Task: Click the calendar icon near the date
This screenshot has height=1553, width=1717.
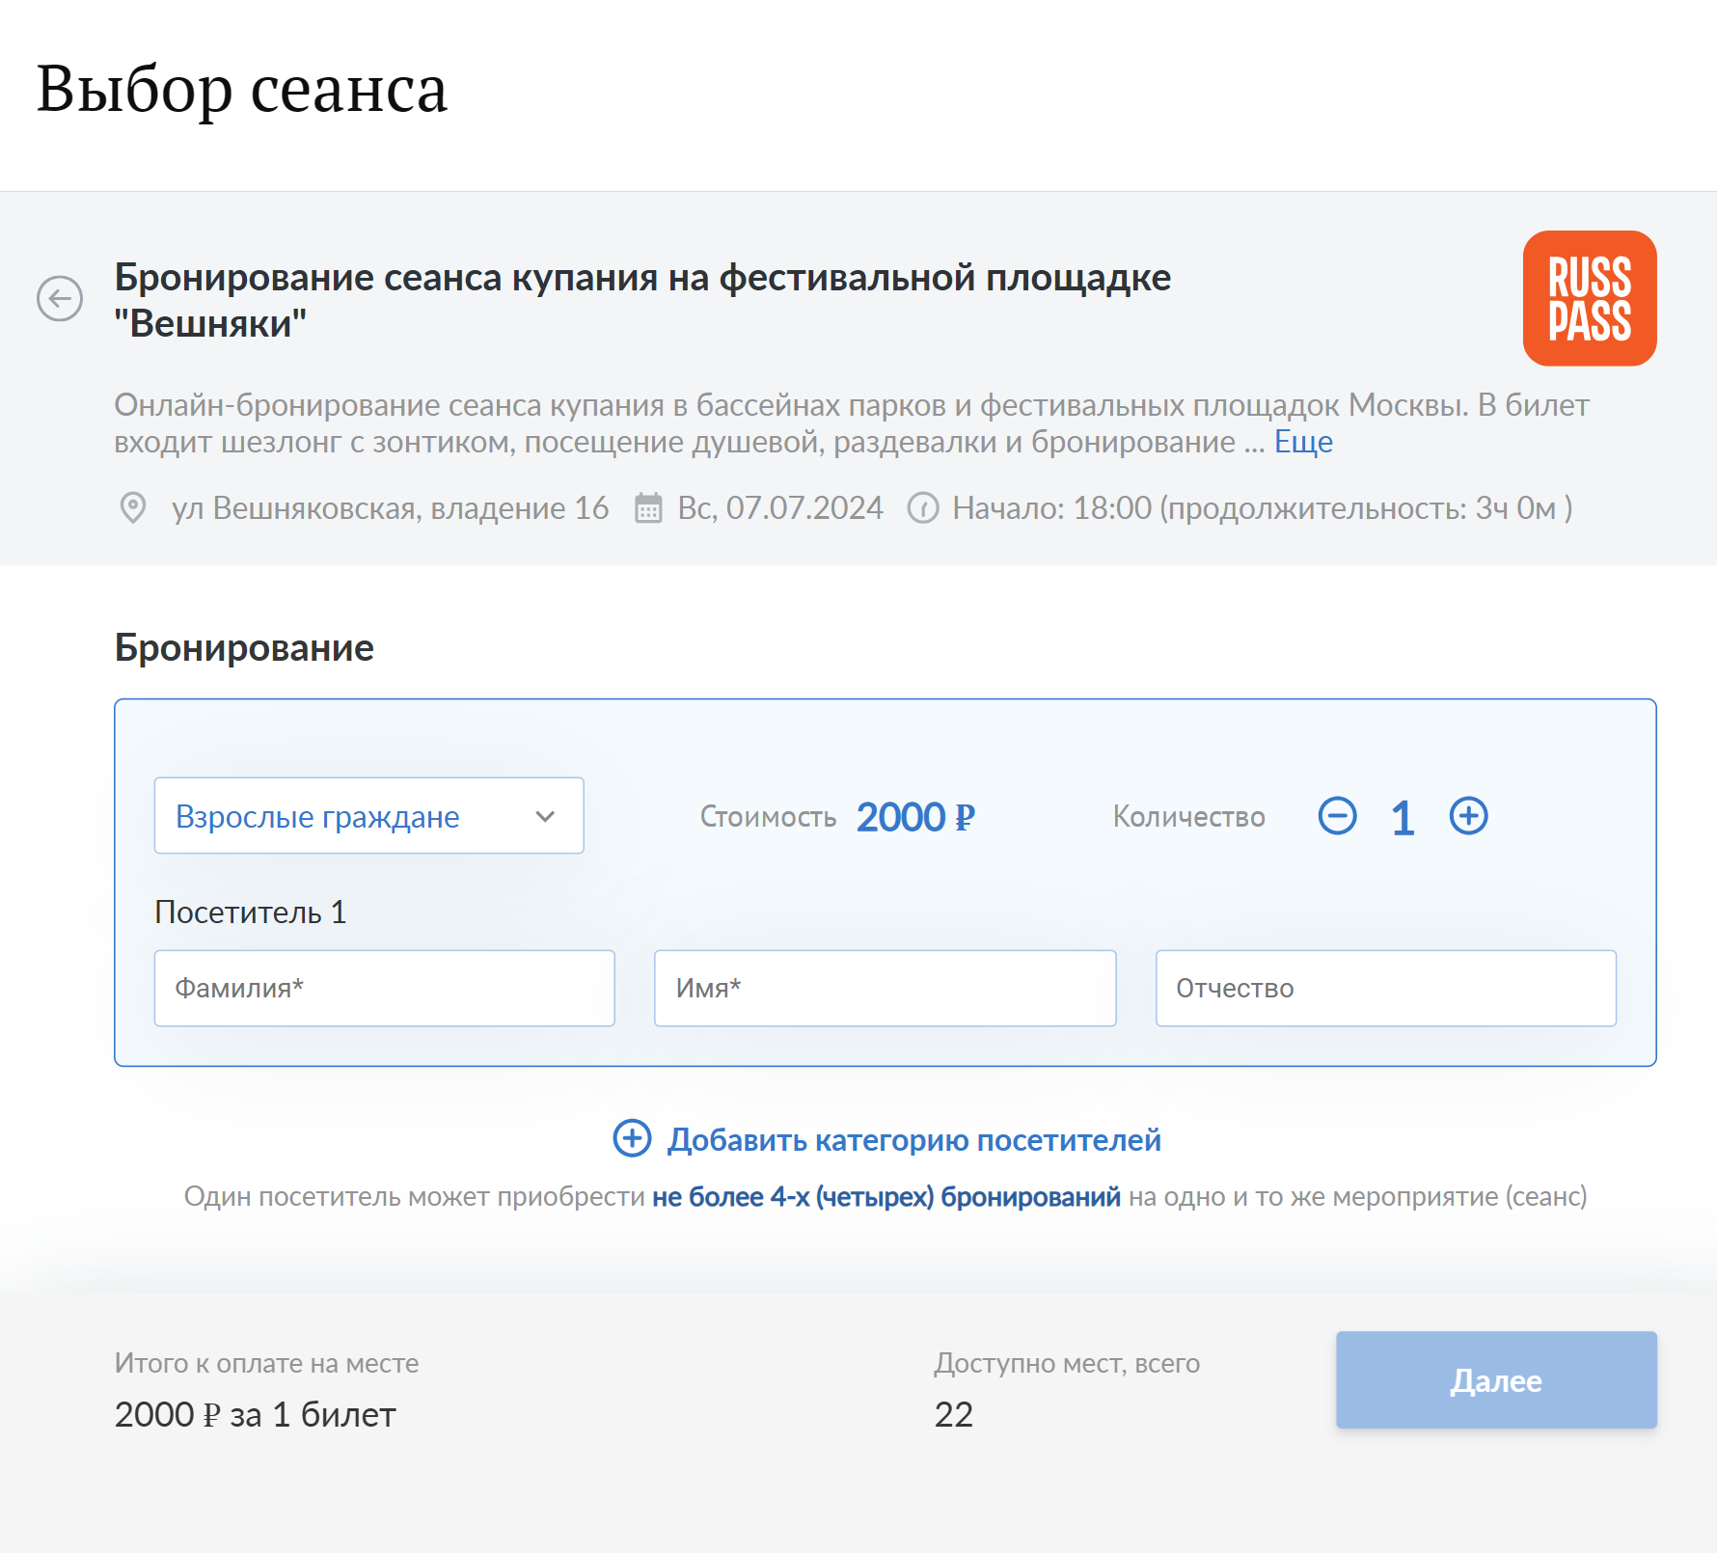Action: 648,507
